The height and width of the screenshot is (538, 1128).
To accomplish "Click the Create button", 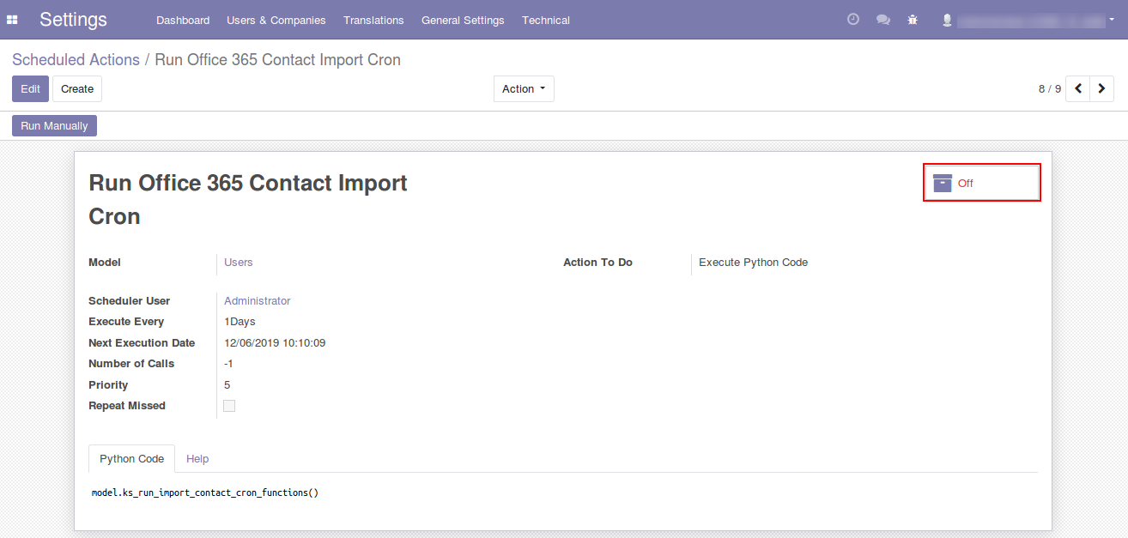I will pyautogui.click(x=77, y=88).
